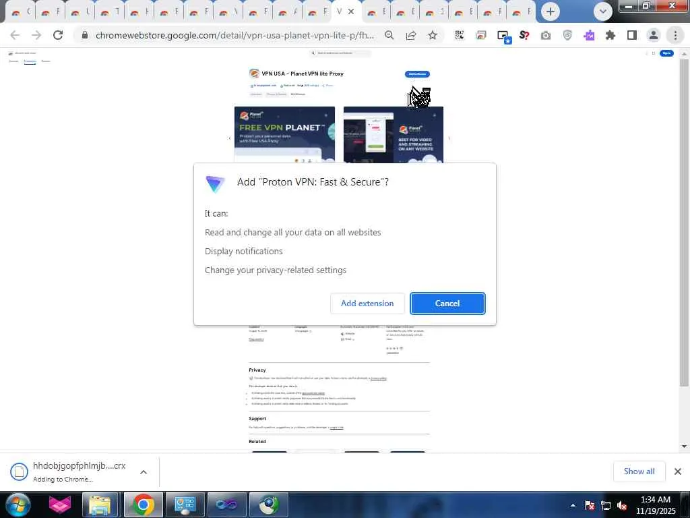This screenshot has width=690, height=518.
Task: Click the Web Store search field
Action: point(340,53)
